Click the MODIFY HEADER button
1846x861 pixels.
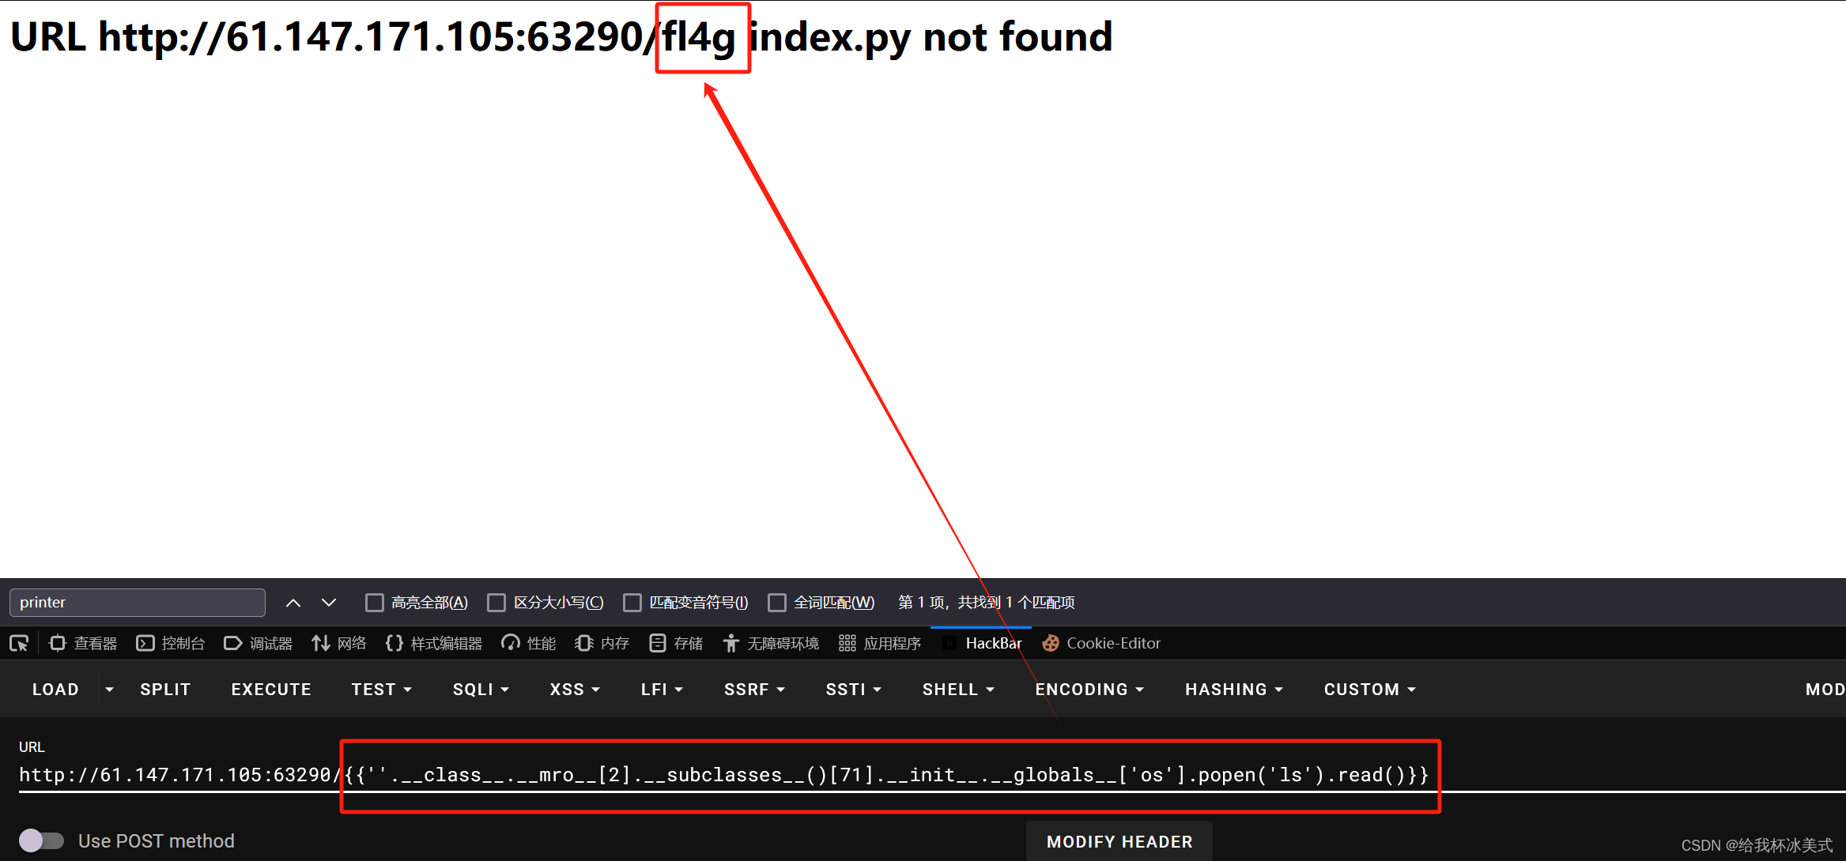[1119, 841]
